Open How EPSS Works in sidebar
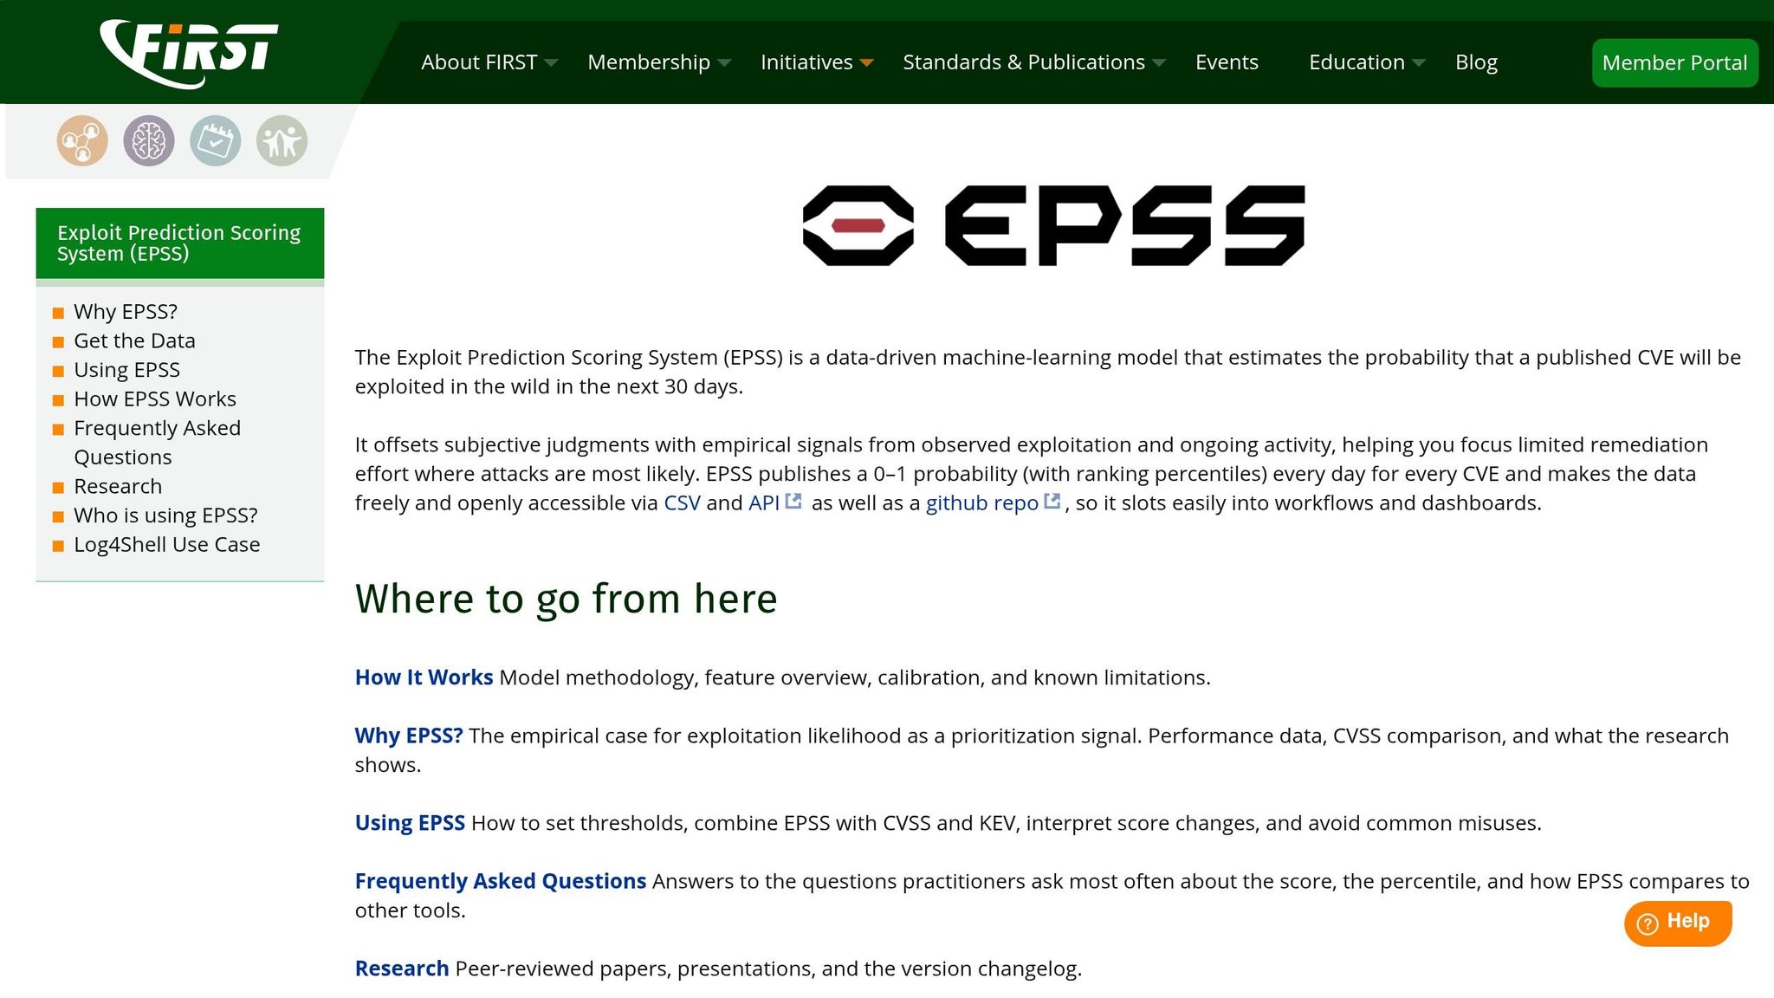Screen dimensions: 1774x998 (x=155, y=399)
